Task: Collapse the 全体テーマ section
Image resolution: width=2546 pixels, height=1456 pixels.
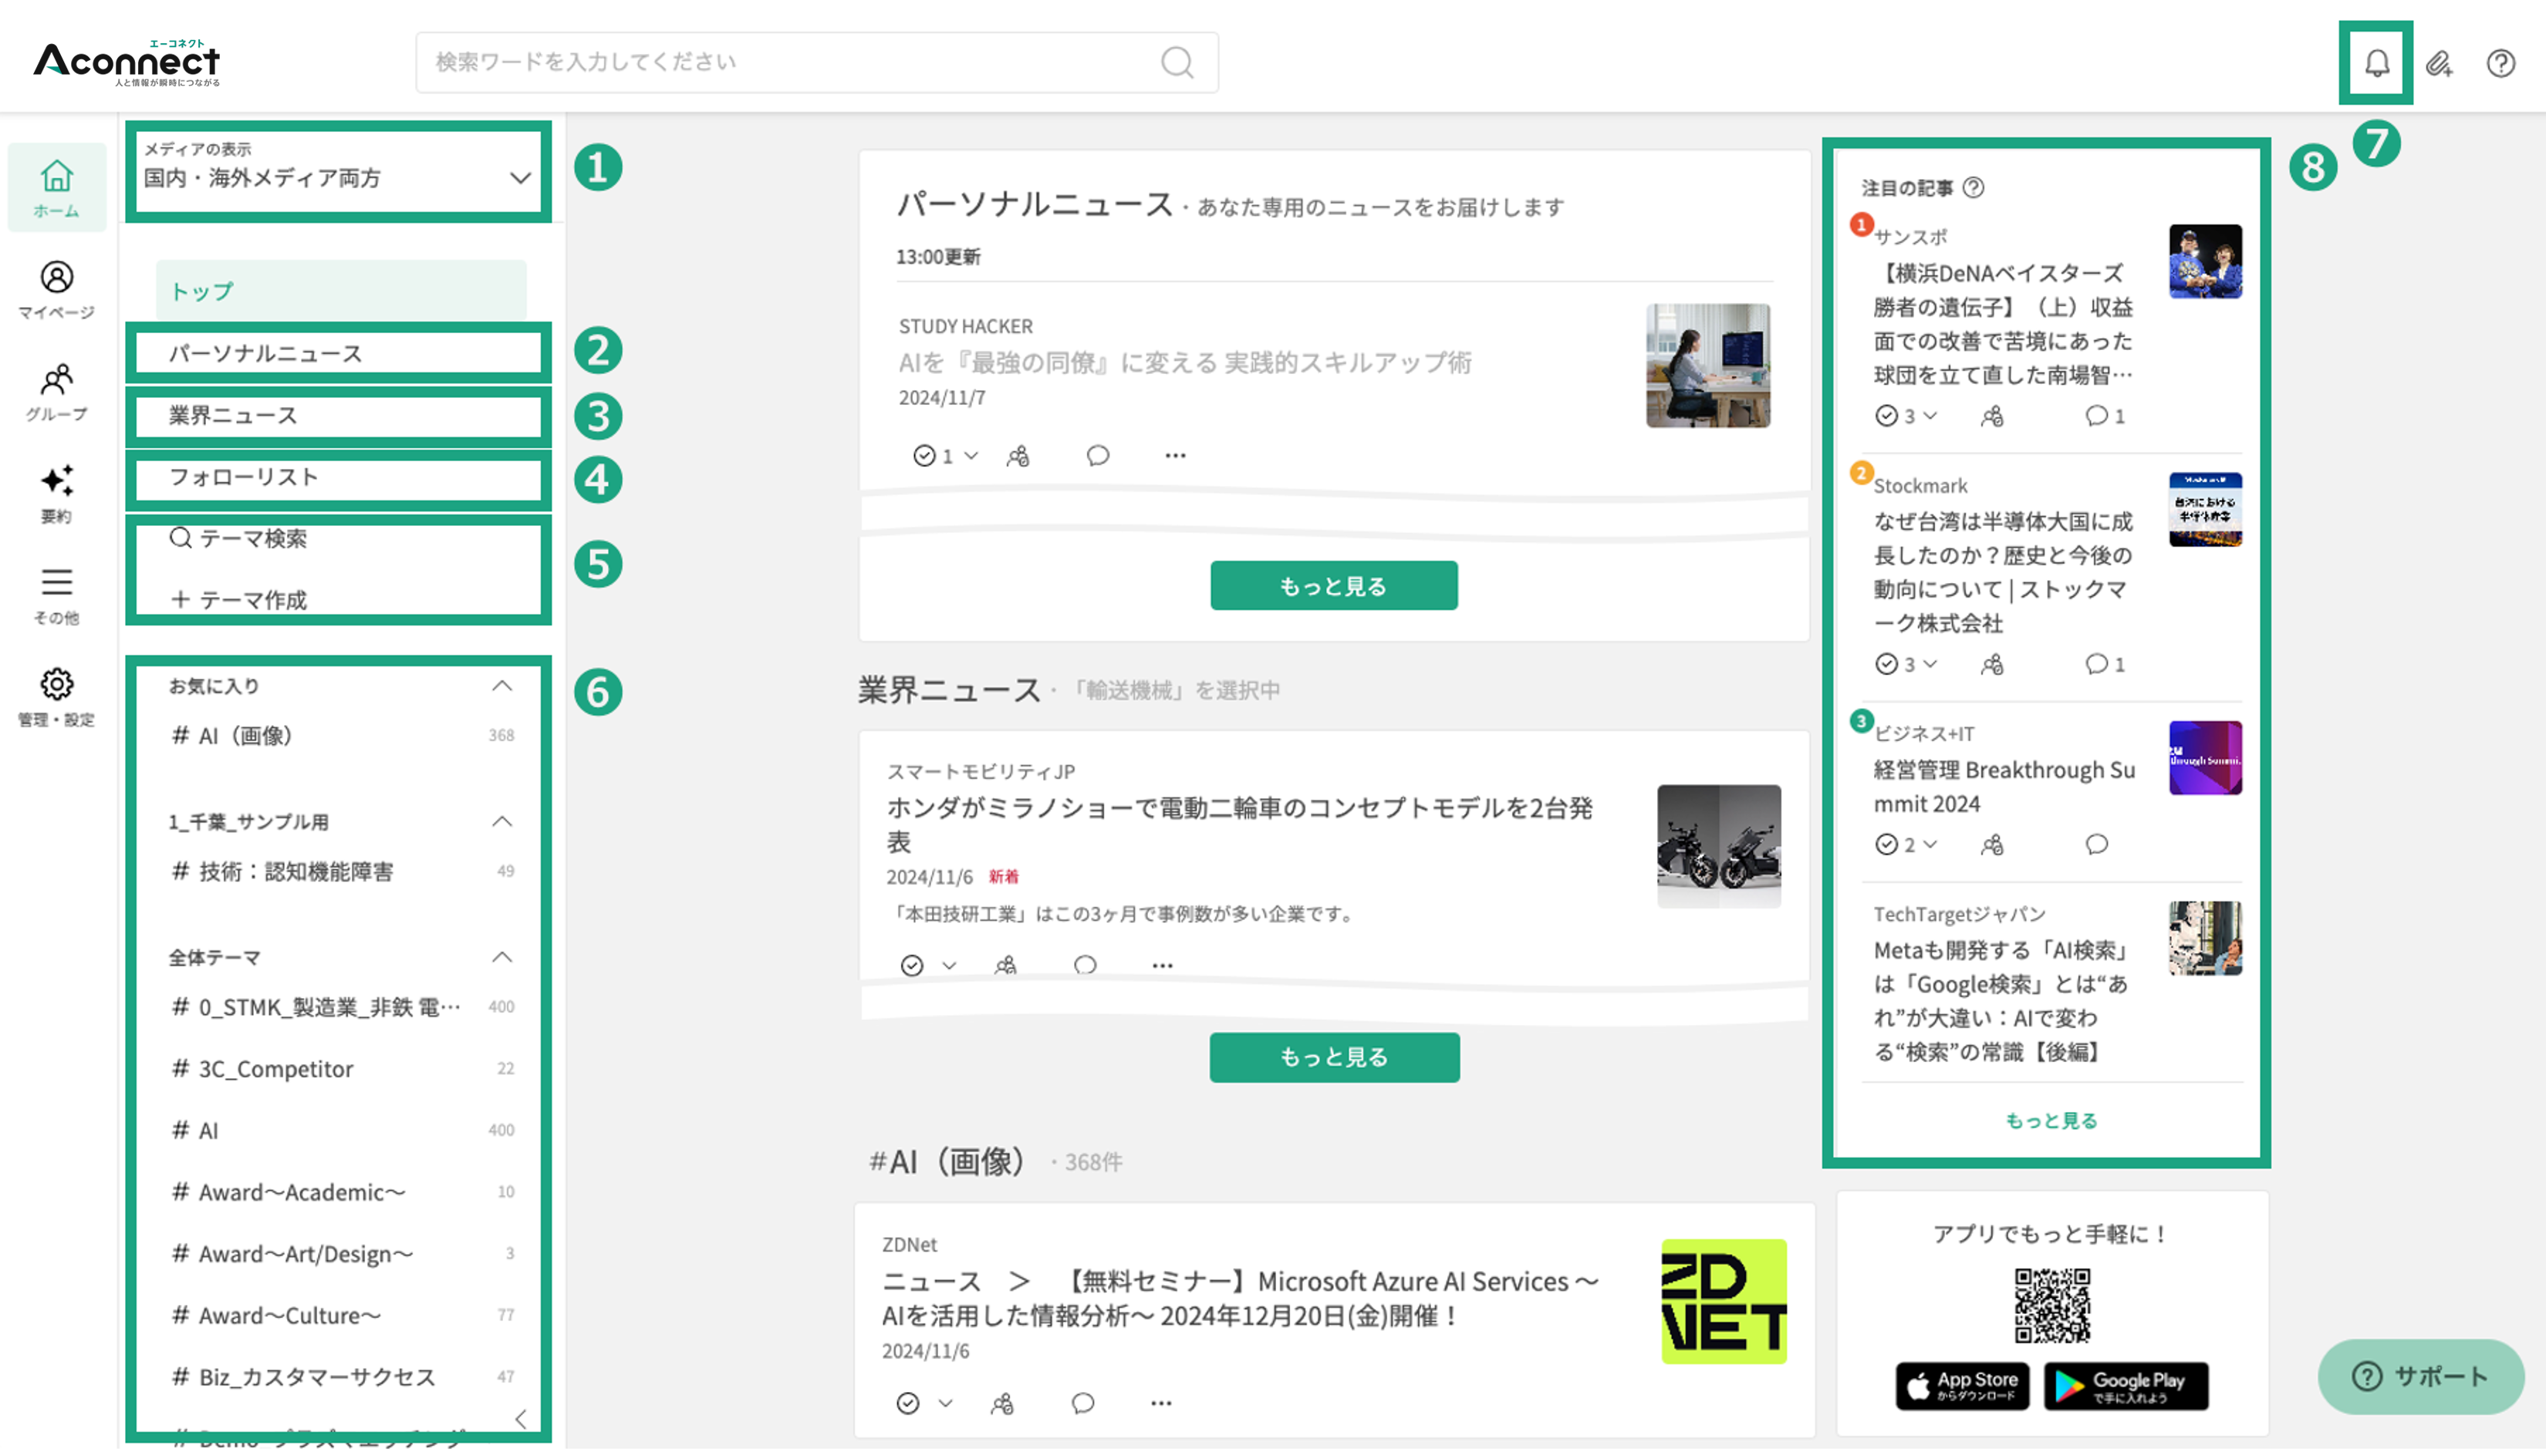Action: (x=502, y=958)
